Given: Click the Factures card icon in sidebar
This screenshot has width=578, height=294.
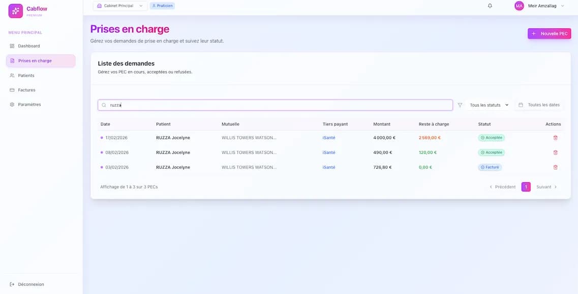Looking at the screenshot, I should 12,90.
